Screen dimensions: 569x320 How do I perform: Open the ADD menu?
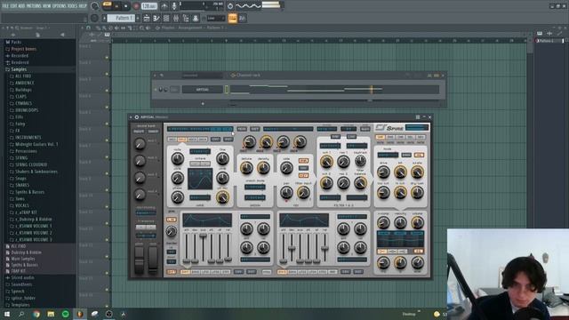coord(21,6)
